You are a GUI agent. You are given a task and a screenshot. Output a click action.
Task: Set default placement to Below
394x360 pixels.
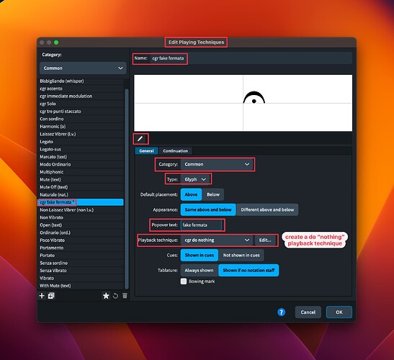pos(213,194)
